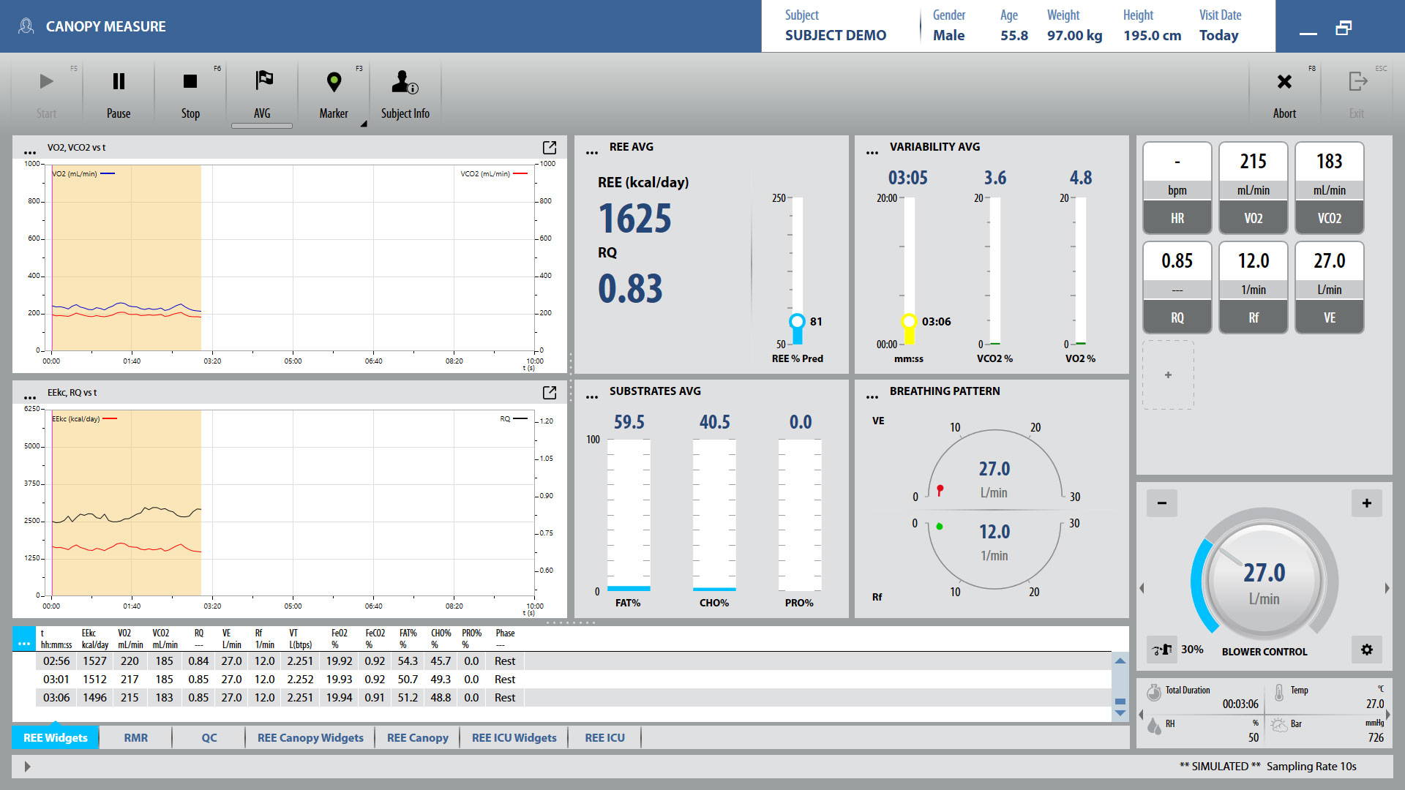Open REE AVG widget options menu
The width and height of the screenshot is (1405, 790).
click(x=592, y=153)
